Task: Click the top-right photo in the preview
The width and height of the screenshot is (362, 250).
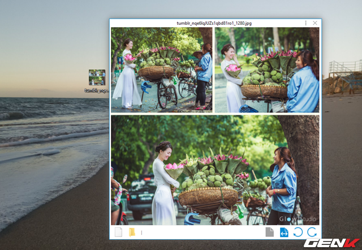Action: [267, 69]
